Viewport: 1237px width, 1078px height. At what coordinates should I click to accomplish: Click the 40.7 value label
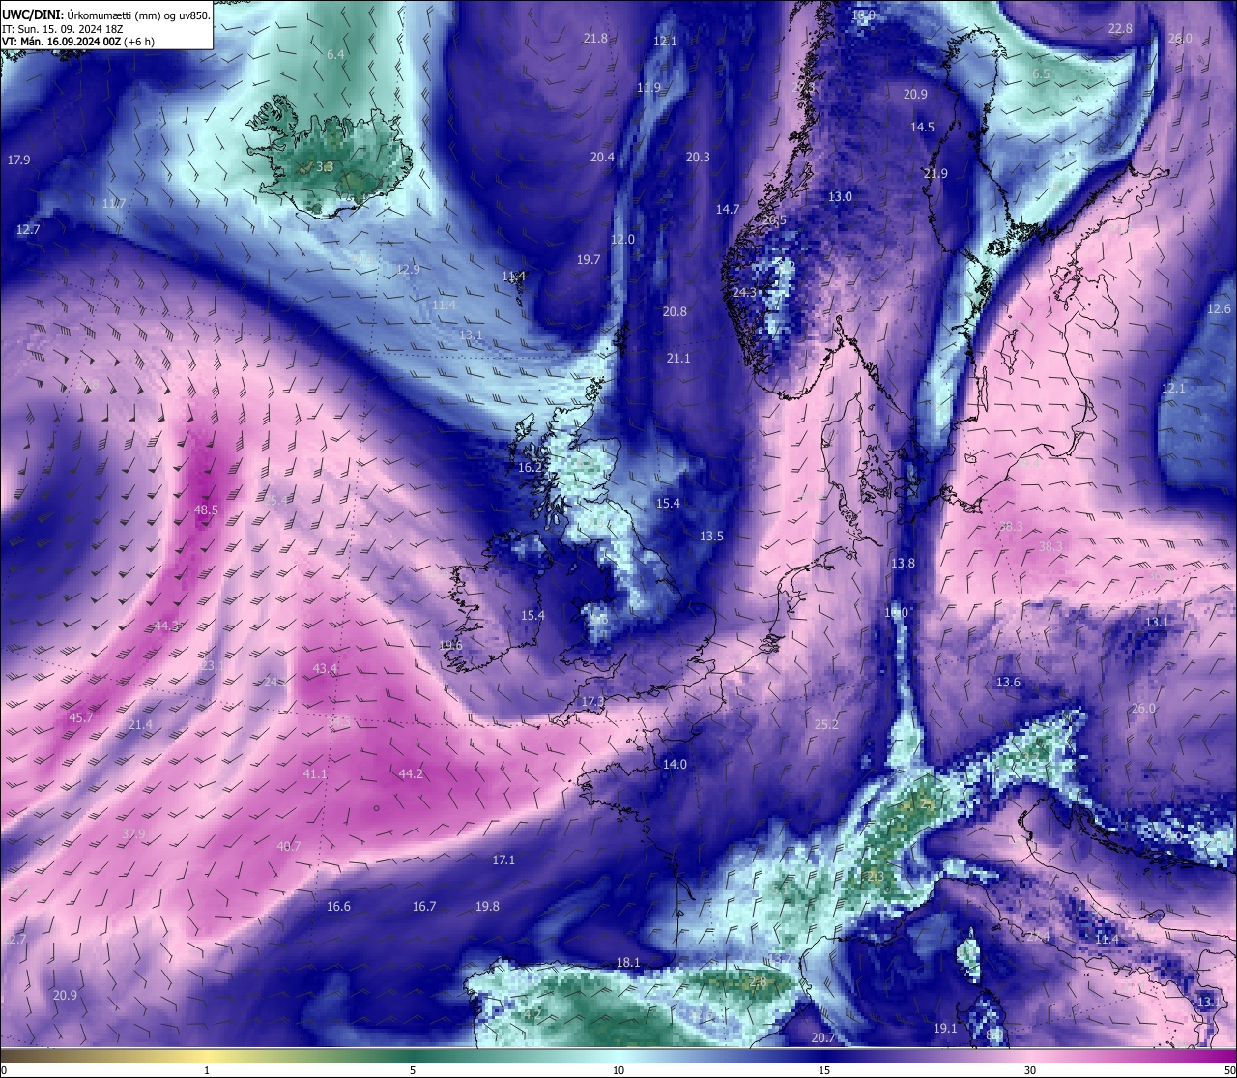pyautogui.click(x=289, y=846)
